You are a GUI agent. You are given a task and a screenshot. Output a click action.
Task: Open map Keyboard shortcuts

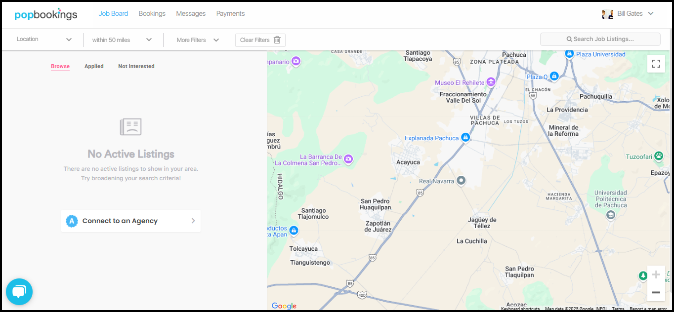click(x=520, y=309)
